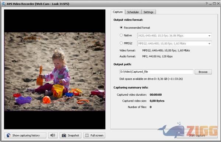Close the AVS Video Recorder window
The height and width of the screenshot is (142, 221).
coord(218,4)
